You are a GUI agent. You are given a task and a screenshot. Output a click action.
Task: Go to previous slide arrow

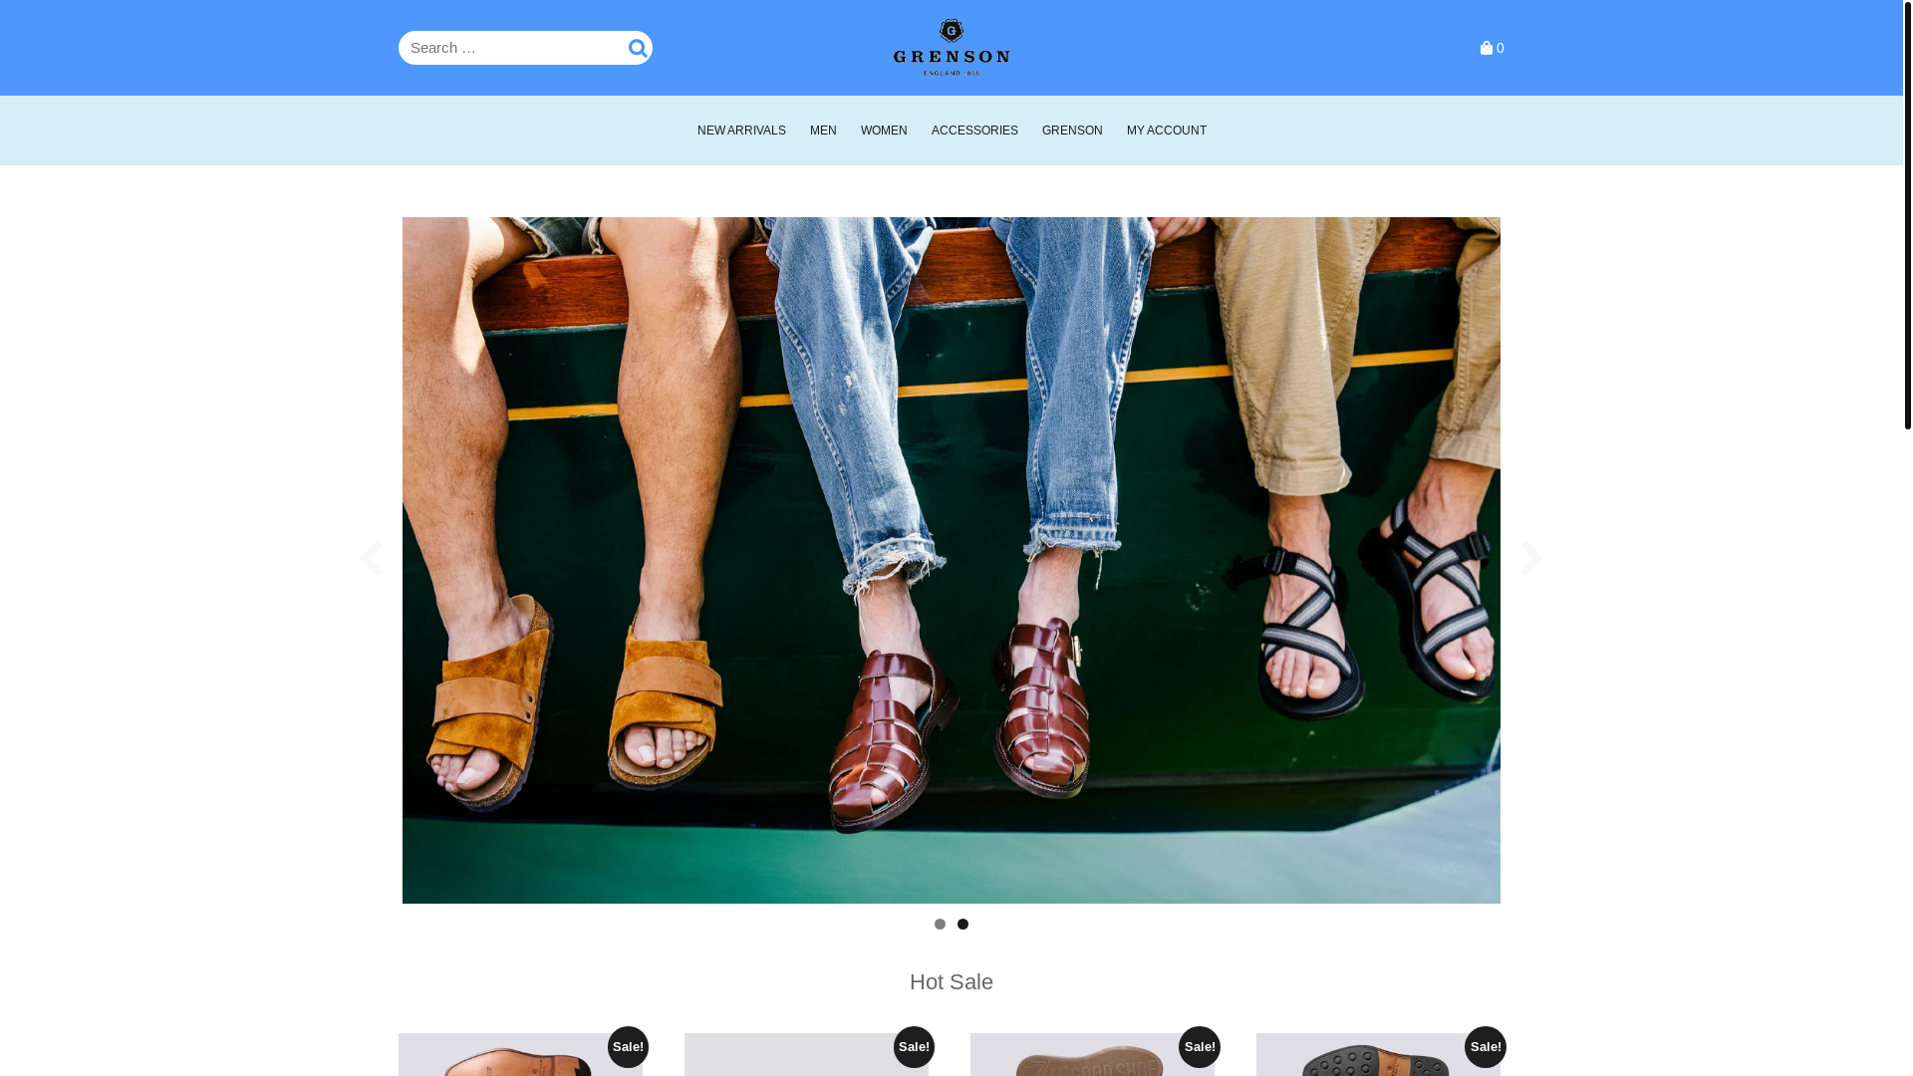pyautogui.click(x=372, y=558)
